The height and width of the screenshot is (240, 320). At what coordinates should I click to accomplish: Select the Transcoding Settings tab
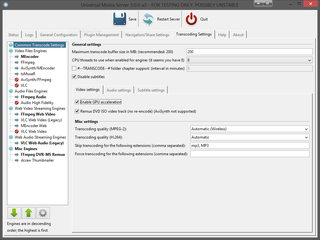[x=194, y=34]
